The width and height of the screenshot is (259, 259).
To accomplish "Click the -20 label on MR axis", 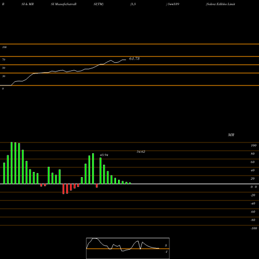I will pos(253,195).
